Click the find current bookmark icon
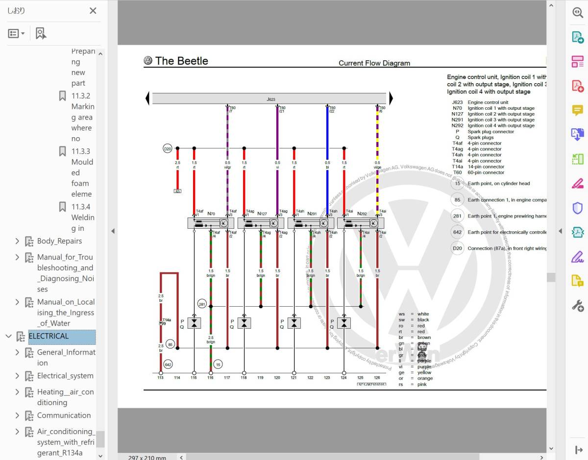 coord(41,33)
